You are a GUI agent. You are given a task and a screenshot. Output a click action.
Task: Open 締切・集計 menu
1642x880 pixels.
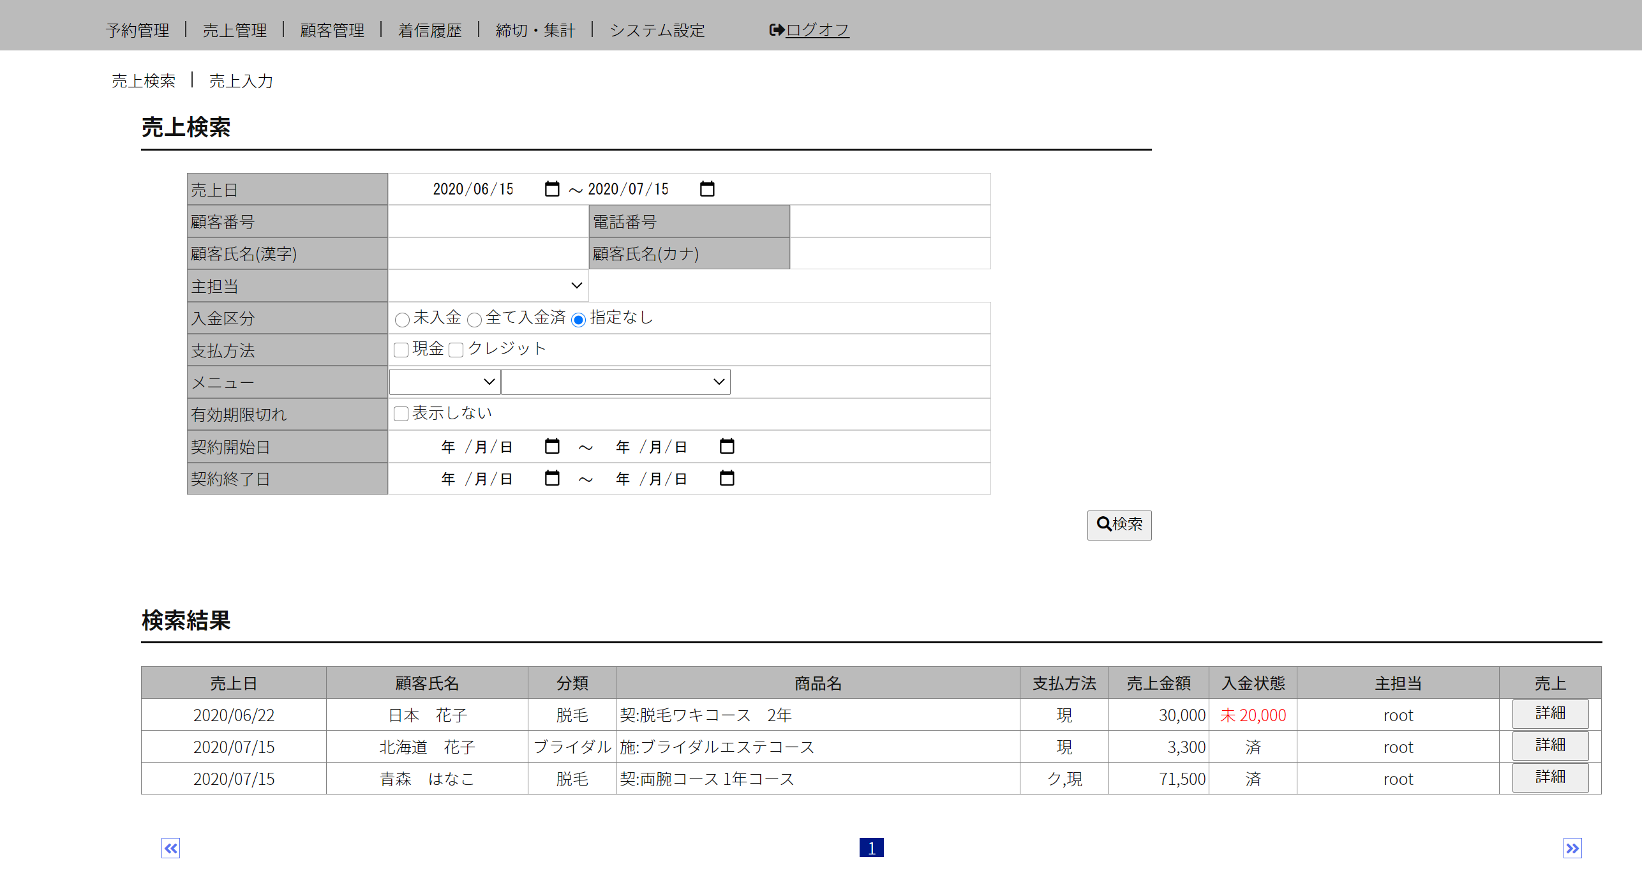535,30
